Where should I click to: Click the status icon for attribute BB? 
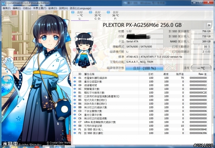click(x=75, y=107)
